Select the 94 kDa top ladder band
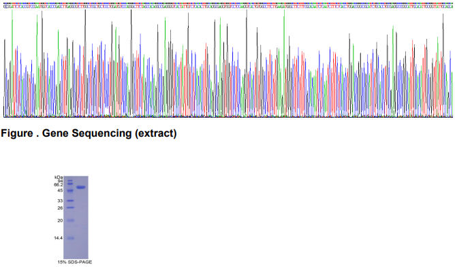This screenshot has height=268, width=455. (70, 180)
